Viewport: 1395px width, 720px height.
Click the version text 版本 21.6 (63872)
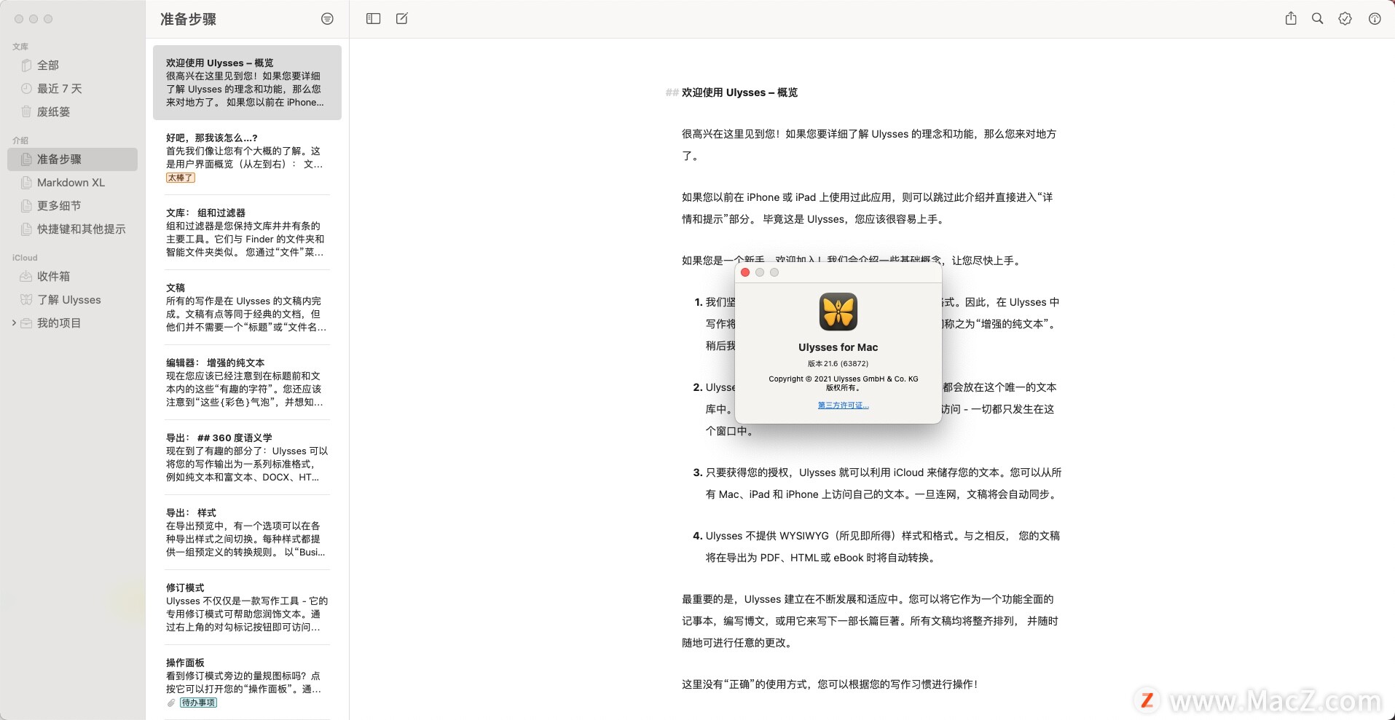[x=838, y=363]
